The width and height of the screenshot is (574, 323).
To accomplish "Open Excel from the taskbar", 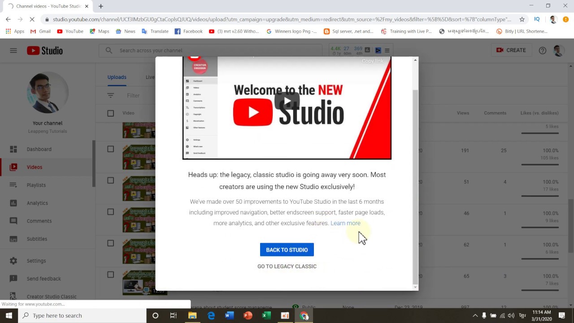I will click(266, 315).
